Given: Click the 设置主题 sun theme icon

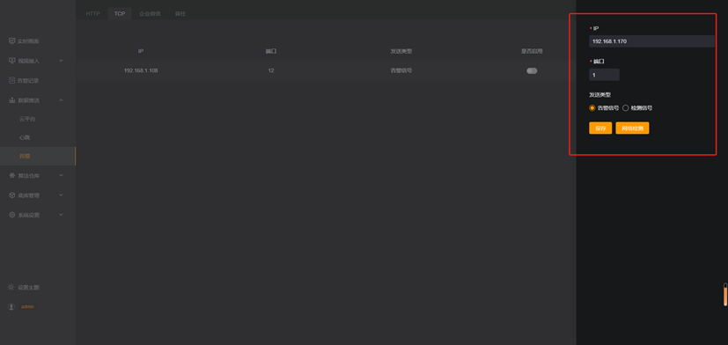Looking at the screenshot, I should pyautogui.click(x=11, y=288).
